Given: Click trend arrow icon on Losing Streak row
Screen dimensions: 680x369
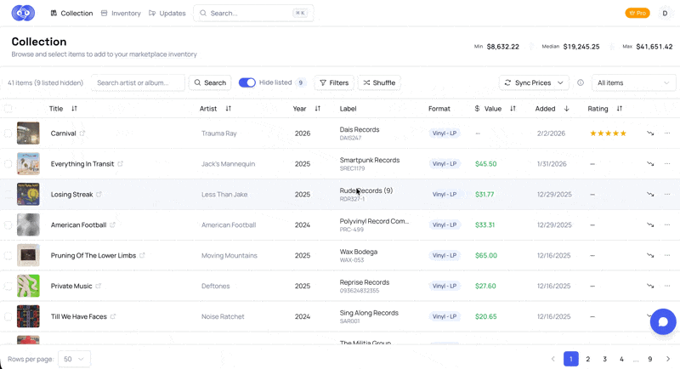Looking at the screenshot, I should click(650, 195).
